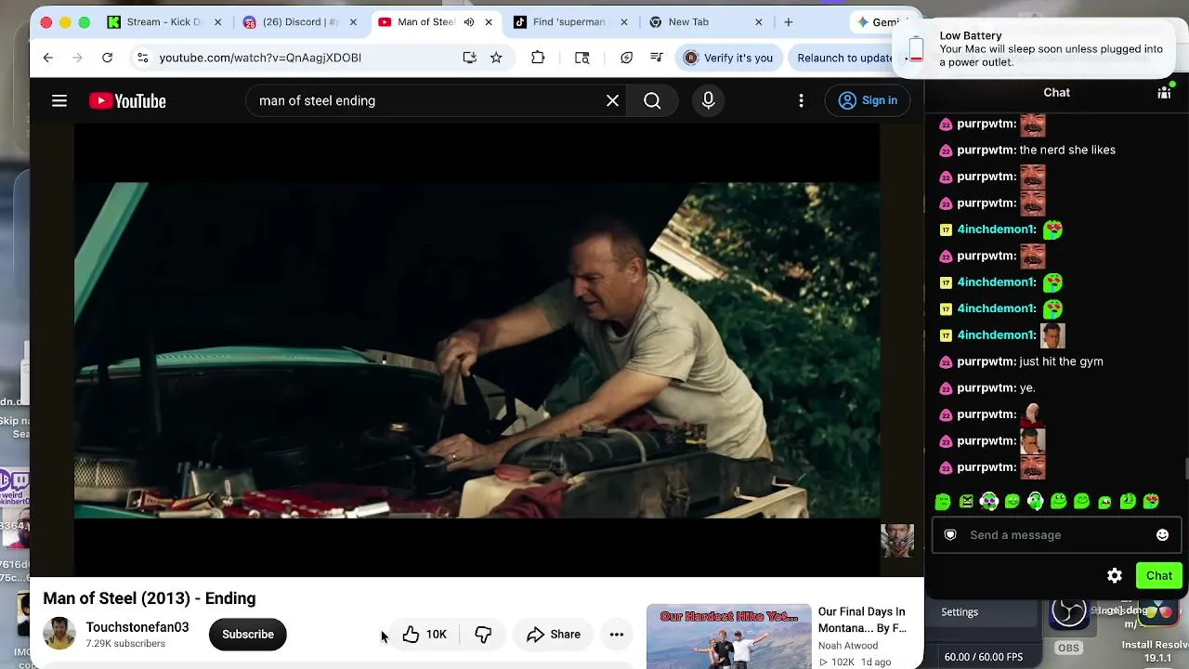Open YouTube's three-dot settings menu
Screen dimensions: 1189x669
click(x=801, y=100)
